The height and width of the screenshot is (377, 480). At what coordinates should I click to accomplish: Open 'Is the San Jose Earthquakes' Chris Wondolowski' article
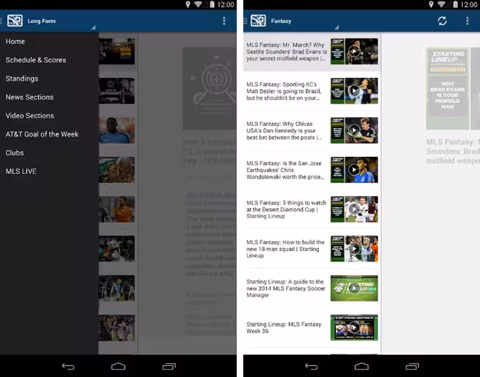click(286, 170)
